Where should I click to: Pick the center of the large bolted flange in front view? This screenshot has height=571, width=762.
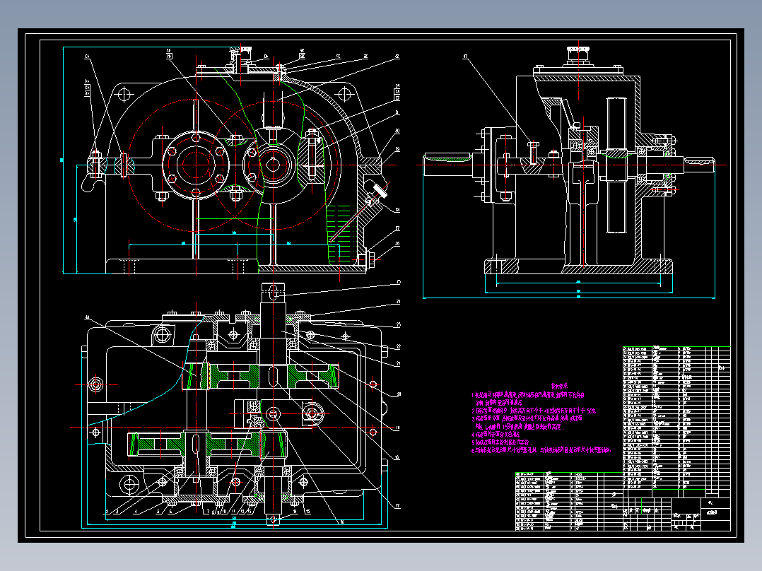[x=196, y=165]
